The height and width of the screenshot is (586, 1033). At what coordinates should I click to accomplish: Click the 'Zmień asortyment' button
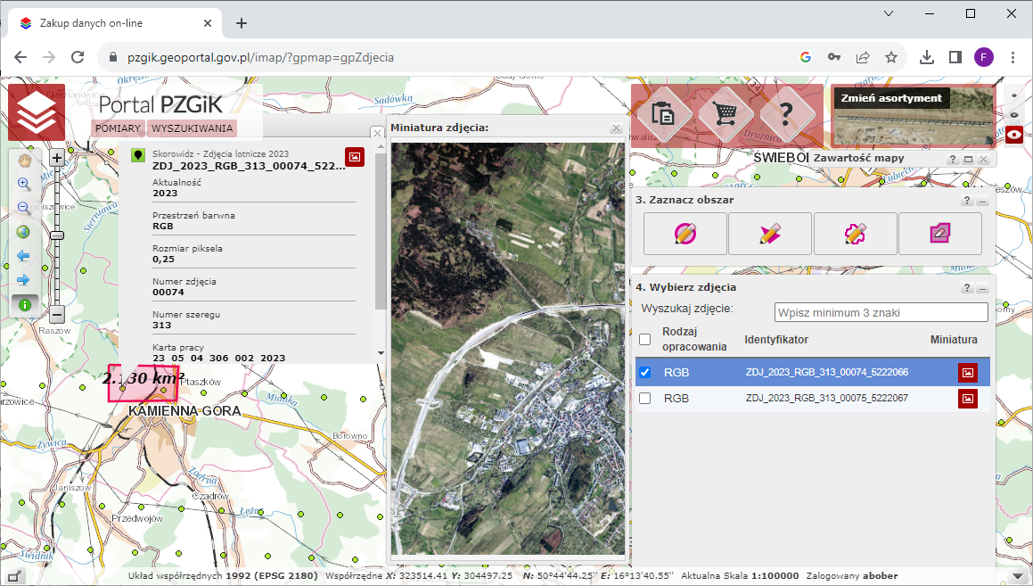pos(891,98)
